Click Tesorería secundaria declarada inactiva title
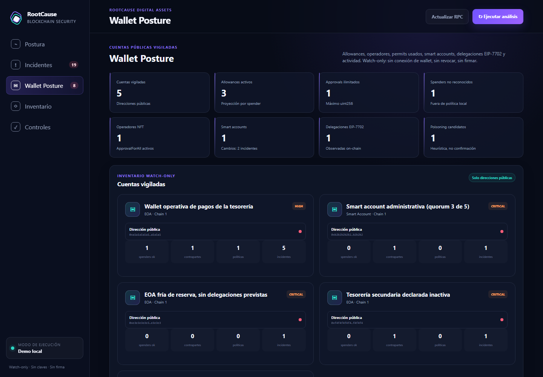This screenshot has height=377, width=543. (398, 295)
